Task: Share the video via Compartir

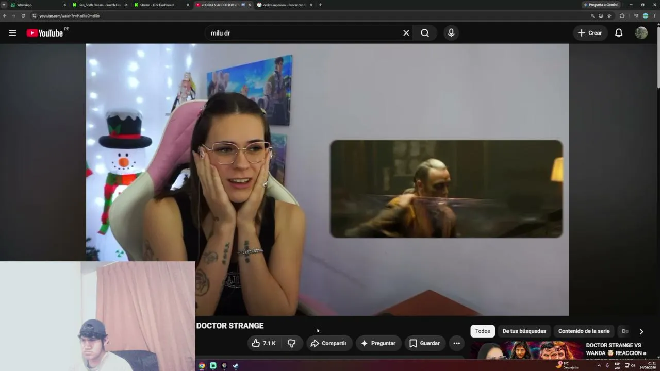Action: pyautogui.click(x=328, y=343)
